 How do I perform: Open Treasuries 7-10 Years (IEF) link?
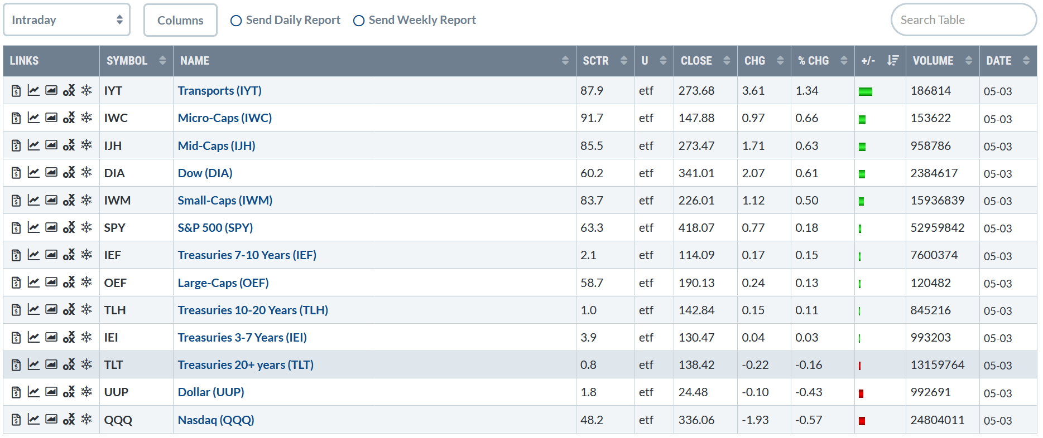click(247, 255)
